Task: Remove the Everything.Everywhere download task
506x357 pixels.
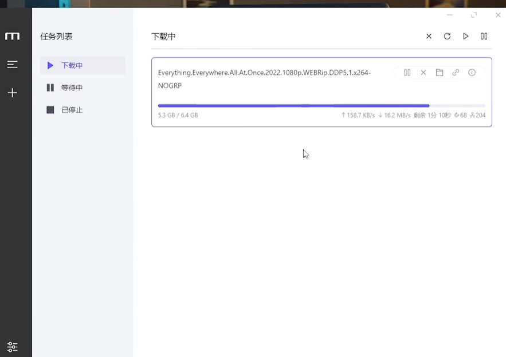Action: (x=423, y=73)
